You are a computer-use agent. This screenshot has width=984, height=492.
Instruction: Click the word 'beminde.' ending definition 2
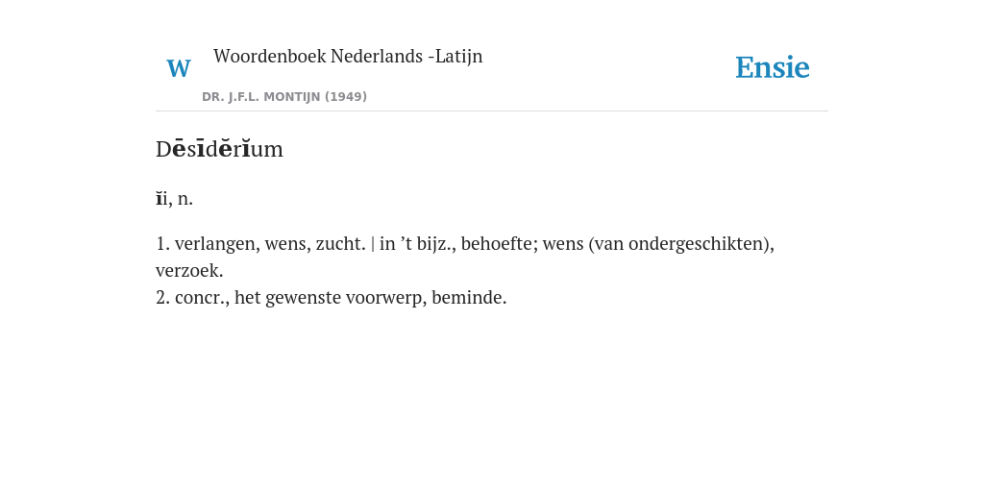coord(469,298)
